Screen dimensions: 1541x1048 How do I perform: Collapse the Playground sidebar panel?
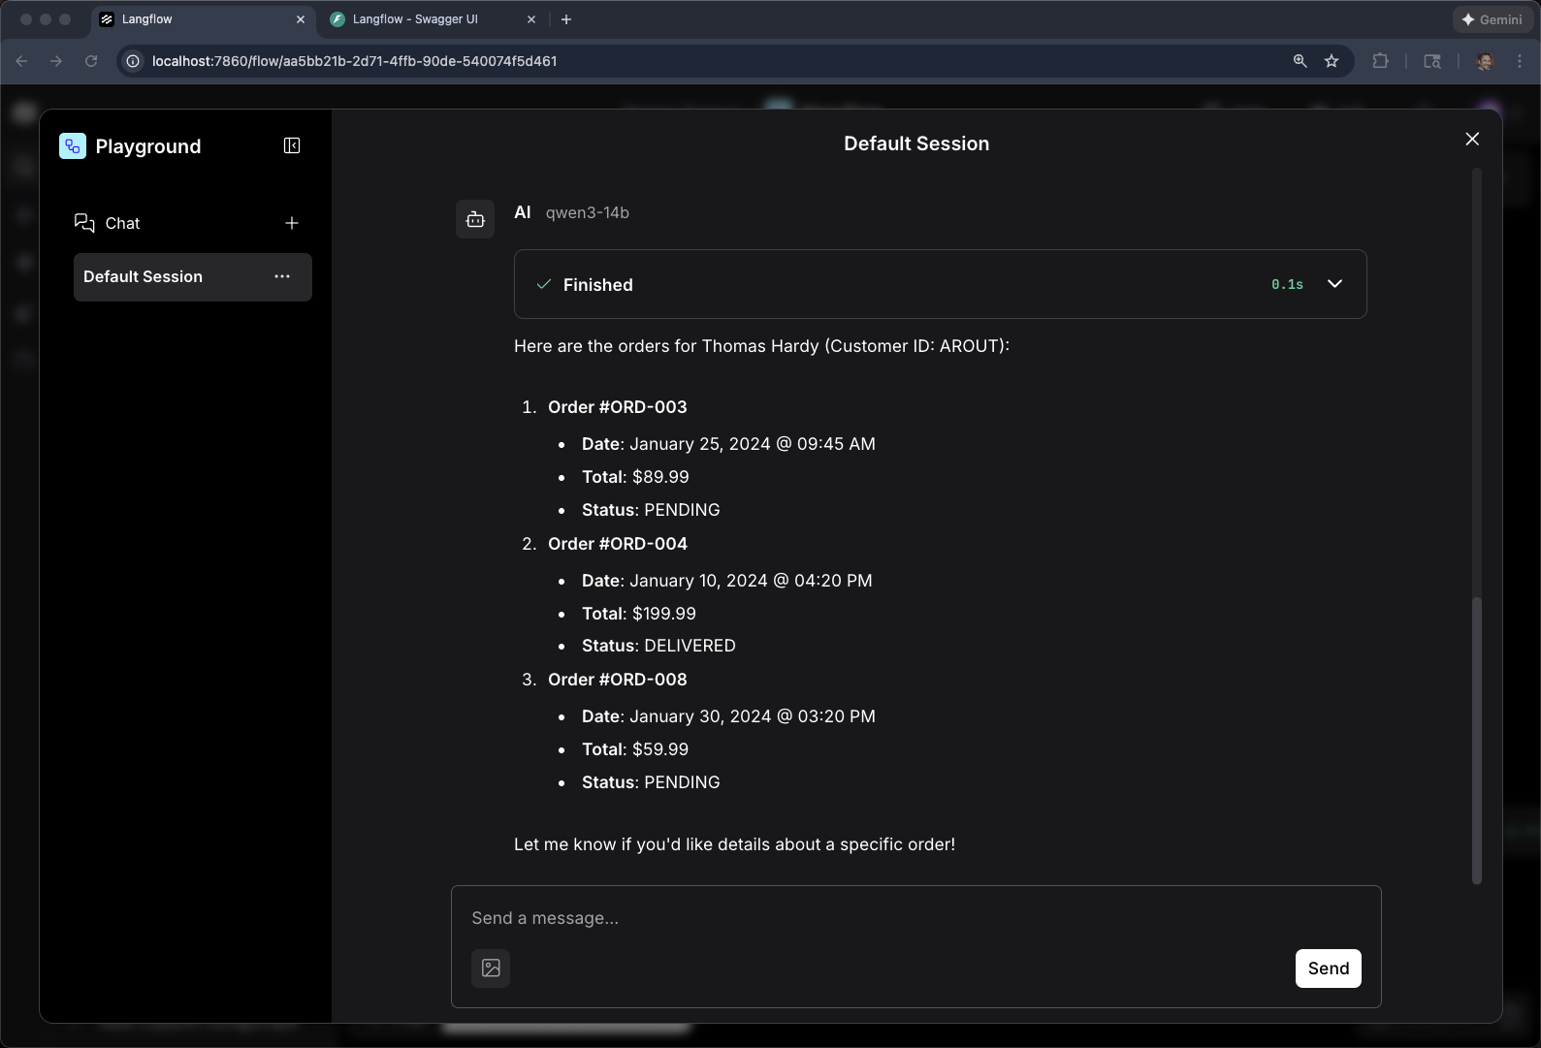click(292, 145)
